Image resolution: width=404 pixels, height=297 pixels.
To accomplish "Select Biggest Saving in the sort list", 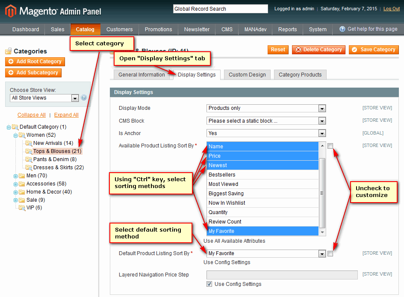I will click(x=263, y=194).
